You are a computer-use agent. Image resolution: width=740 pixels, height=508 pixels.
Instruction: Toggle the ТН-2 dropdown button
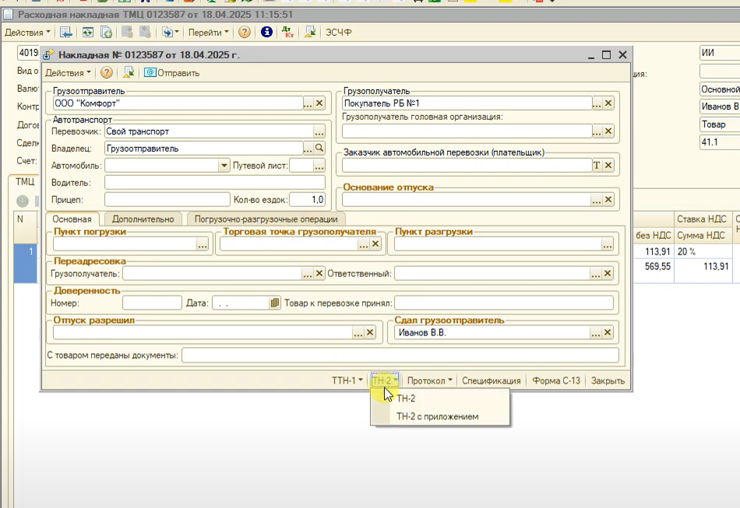pyautogui.click(x=384, y=380)
